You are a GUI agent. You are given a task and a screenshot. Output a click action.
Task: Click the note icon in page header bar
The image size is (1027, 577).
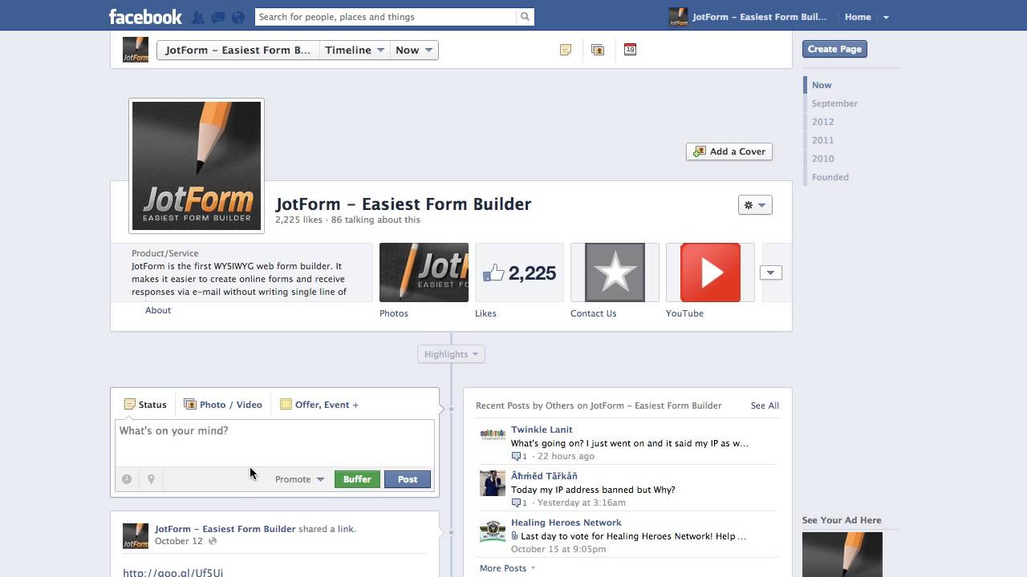coord(566,50)
